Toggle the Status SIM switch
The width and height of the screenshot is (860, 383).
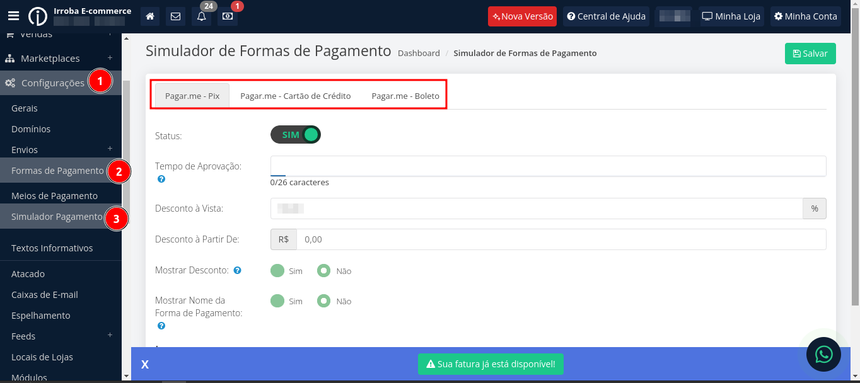point(296,135)
